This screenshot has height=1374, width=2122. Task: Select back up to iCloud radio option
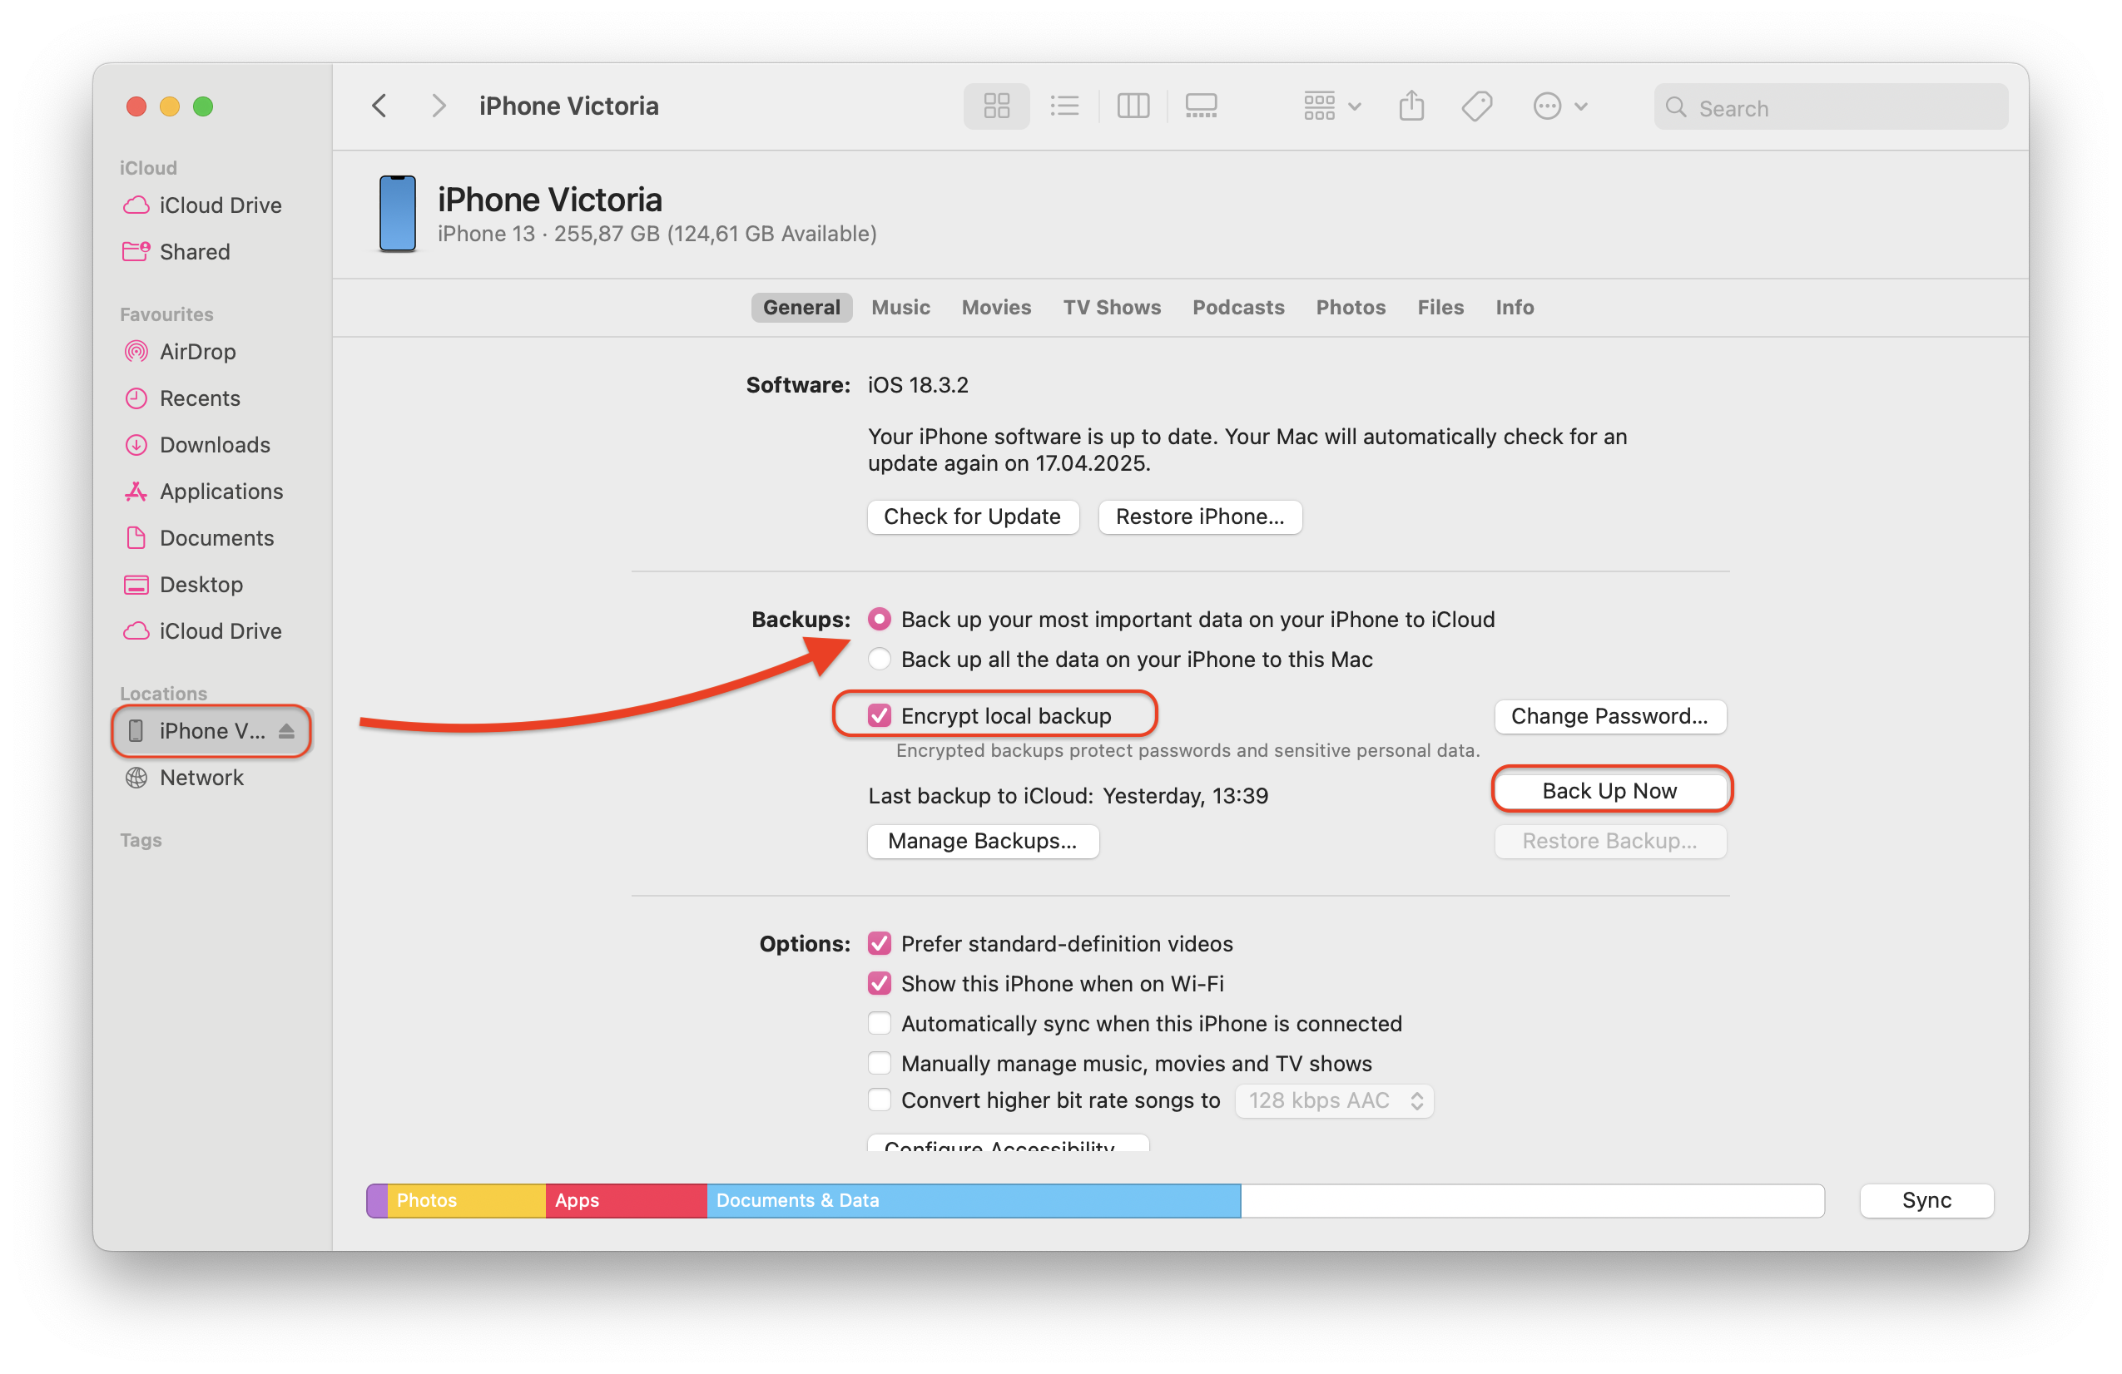click(x=880, y=620)
